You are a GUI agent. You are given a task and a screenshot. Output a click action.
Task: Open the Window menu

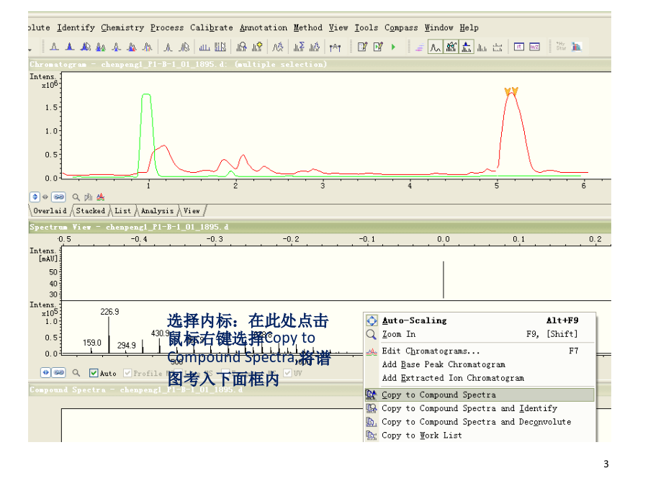[439, 27]
